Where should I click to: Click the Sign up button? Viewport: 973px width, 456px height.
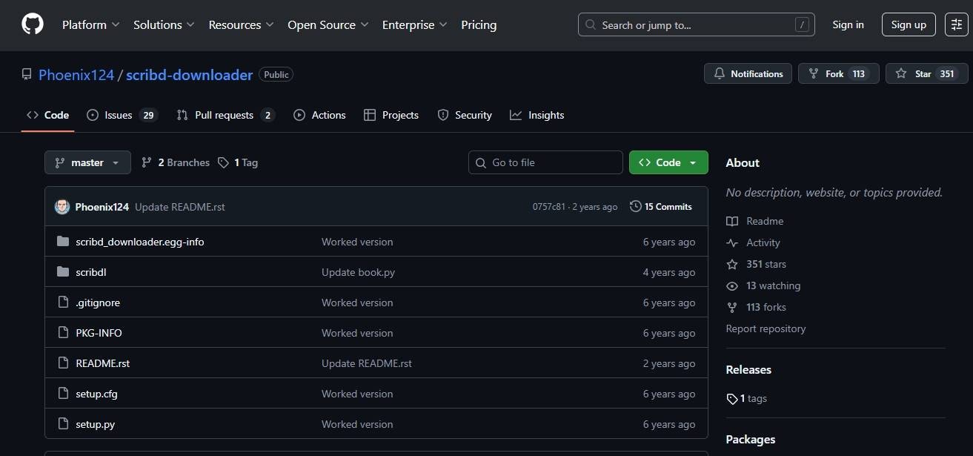coord(909,24)
